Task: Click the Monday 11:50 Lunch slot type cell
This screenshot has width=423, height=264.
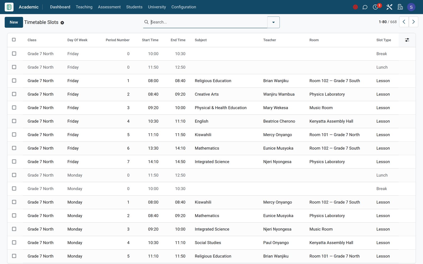Action: tap(382, 175)
